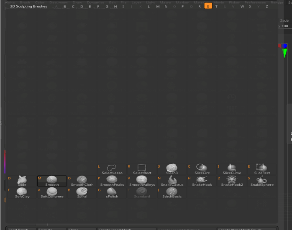292x230 pixels.
Task: Filter brushes by letter E
Action: 90,7
